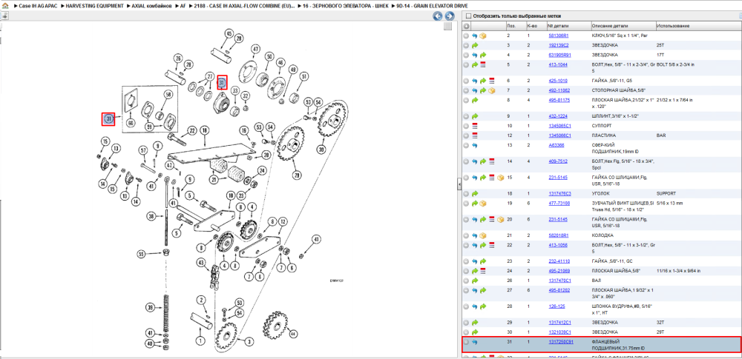
Task: Open part number link 192139C2
Action: [x=559, y=45]
